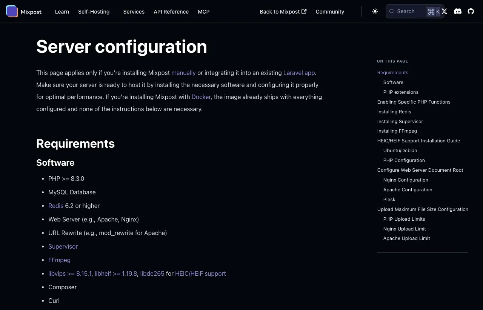Click the 'URL Rewrite' list item

(x=108, y=233)
